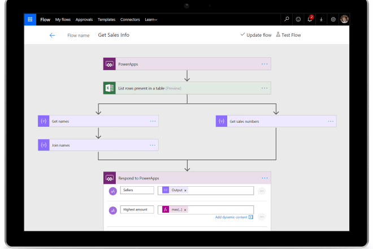
Task: Open the Approvals page
Action: pyautogui.click(x=84, y=20)
